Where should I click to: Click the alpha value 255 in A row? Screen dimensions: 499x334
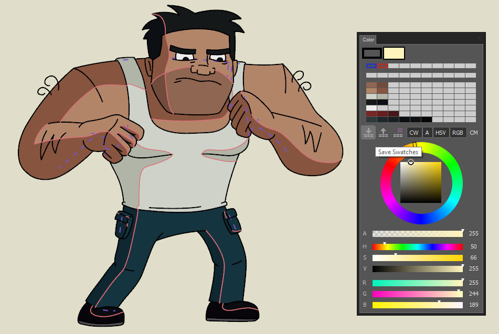coord(473,233)
